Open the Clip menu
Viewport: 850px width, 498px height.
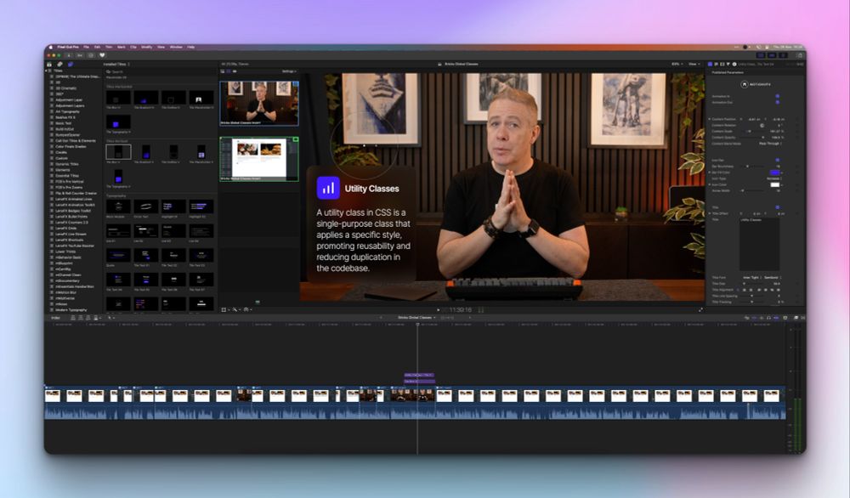[x=133, y=47]
